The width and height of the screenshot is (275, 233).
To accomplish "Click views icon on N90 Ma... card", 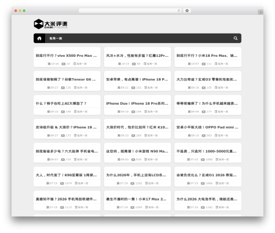I will [133, 160].
